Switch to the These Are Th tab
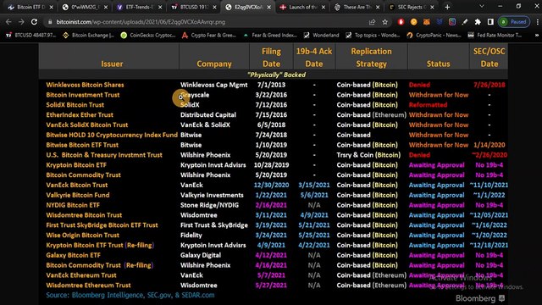This screenshot has width=542, height=305. coord(357,7)
